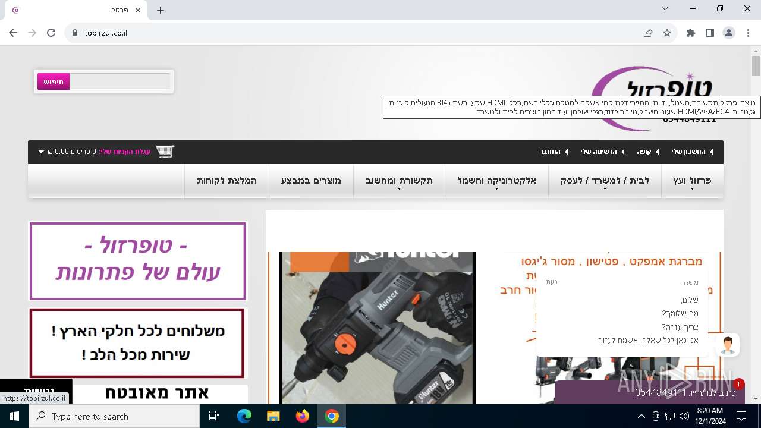Open the share page icon
This screenshot has width=761, height=428.
(x=648, y=33)
